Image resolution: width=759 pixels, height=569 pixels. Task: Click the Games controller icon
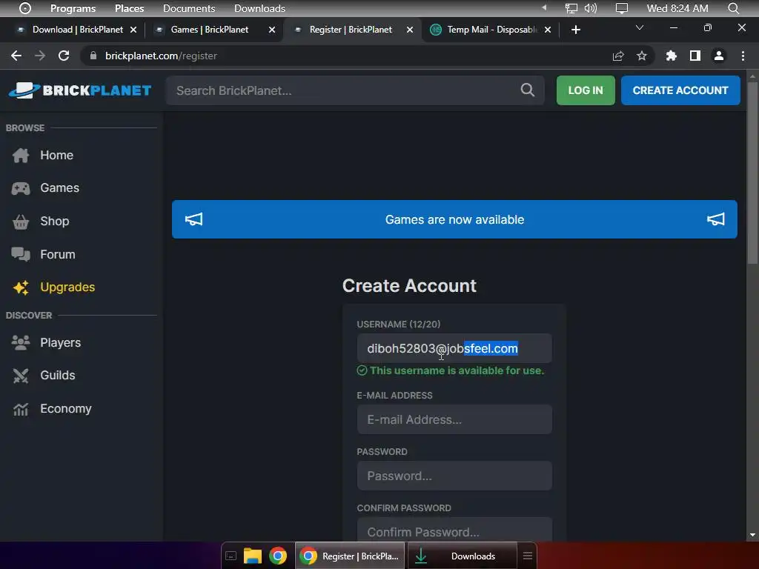pyautogui.click(x=20, y=188)
